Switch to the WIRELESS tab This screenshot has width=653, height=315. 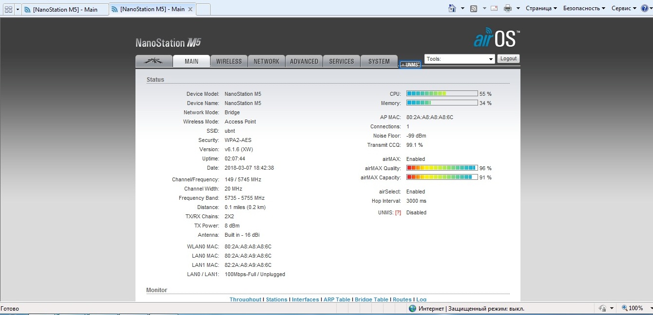[x=229, y=61]
